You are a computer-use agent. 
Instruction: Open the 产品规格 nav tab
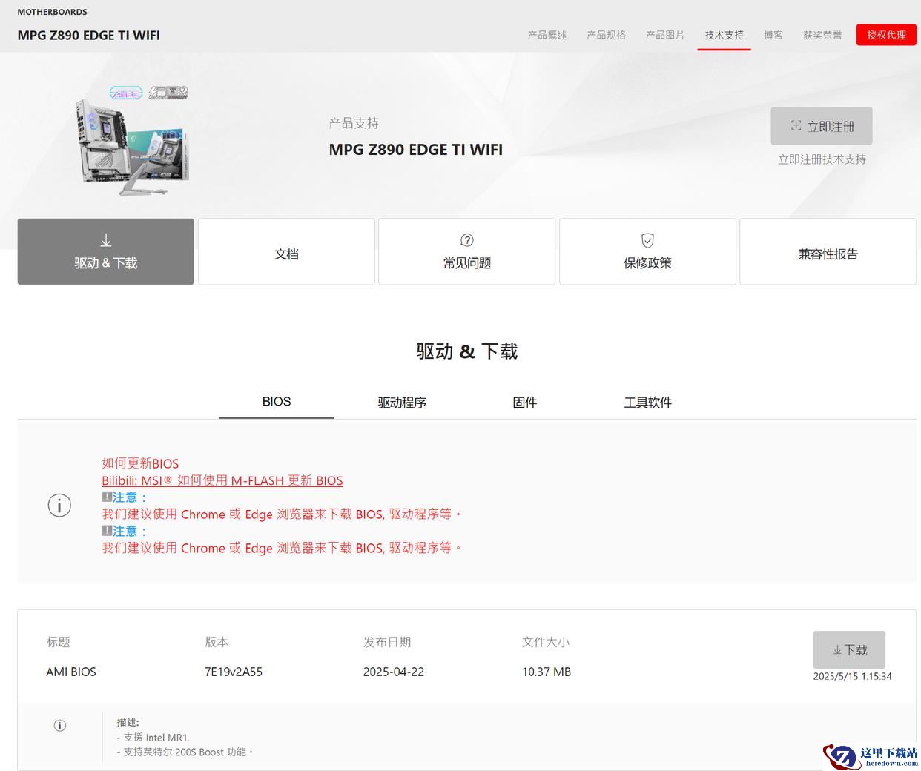(606, 35)
